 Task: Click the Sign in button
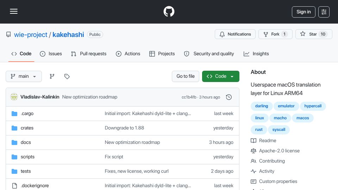[303, 12]
